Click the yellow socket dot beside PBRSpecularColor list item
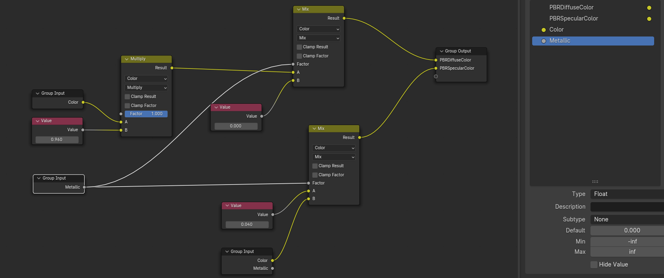664x278 pixels. 649,19
